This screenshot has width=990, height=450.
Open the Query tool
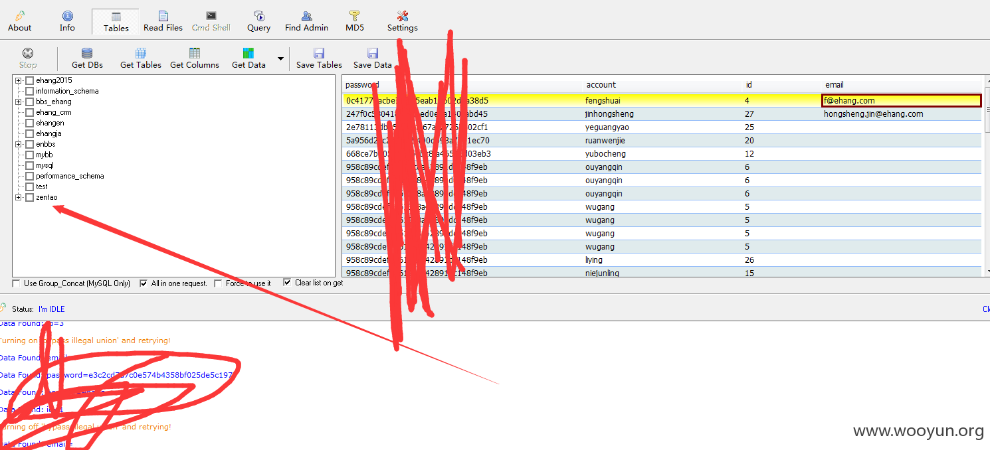[x=258, y=21]
